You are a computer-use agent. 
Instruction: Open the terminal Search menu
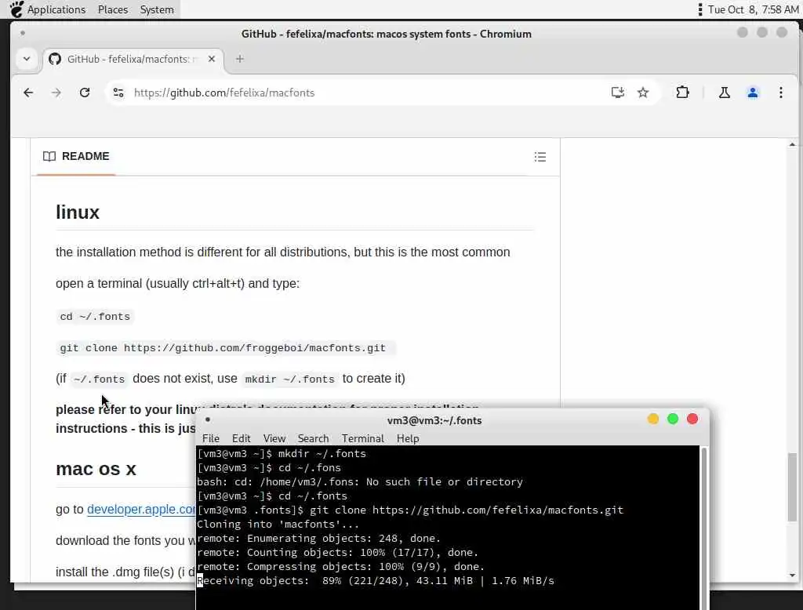pos(313,438)
